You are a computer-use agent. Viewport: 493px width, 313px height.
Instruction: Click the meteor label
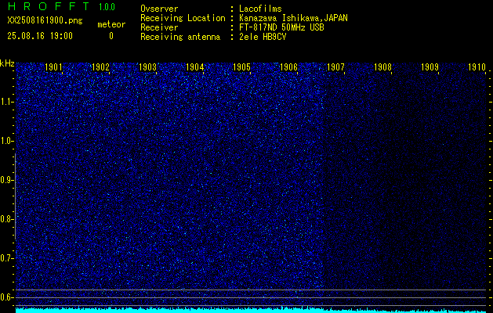(111, 24)
